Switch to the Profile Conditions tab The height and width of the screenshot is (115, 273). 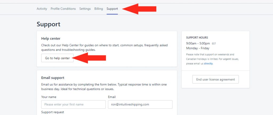(63, 9)
